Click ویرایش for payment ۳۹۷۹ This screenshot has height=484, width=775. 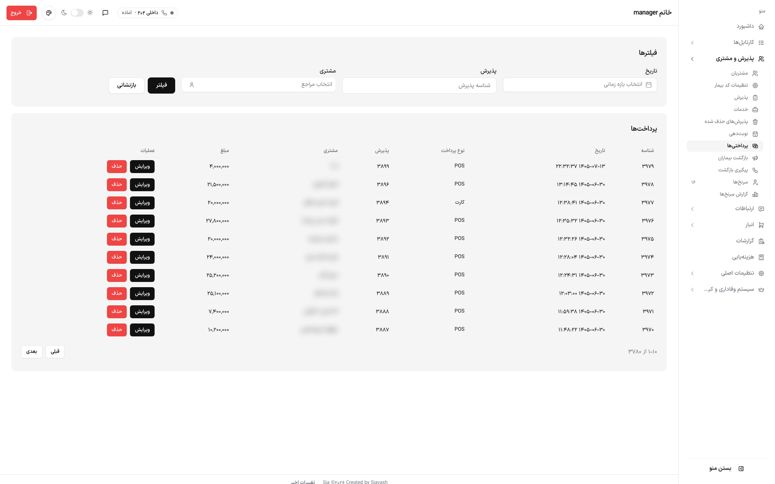coord(142,167)
